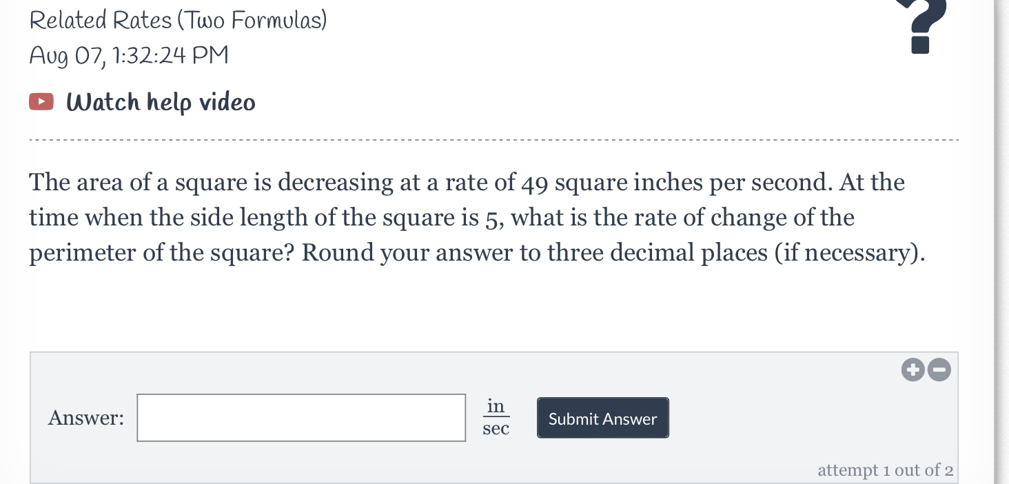Click the attempt 1 out of 2 text

(x=886, y=470)
